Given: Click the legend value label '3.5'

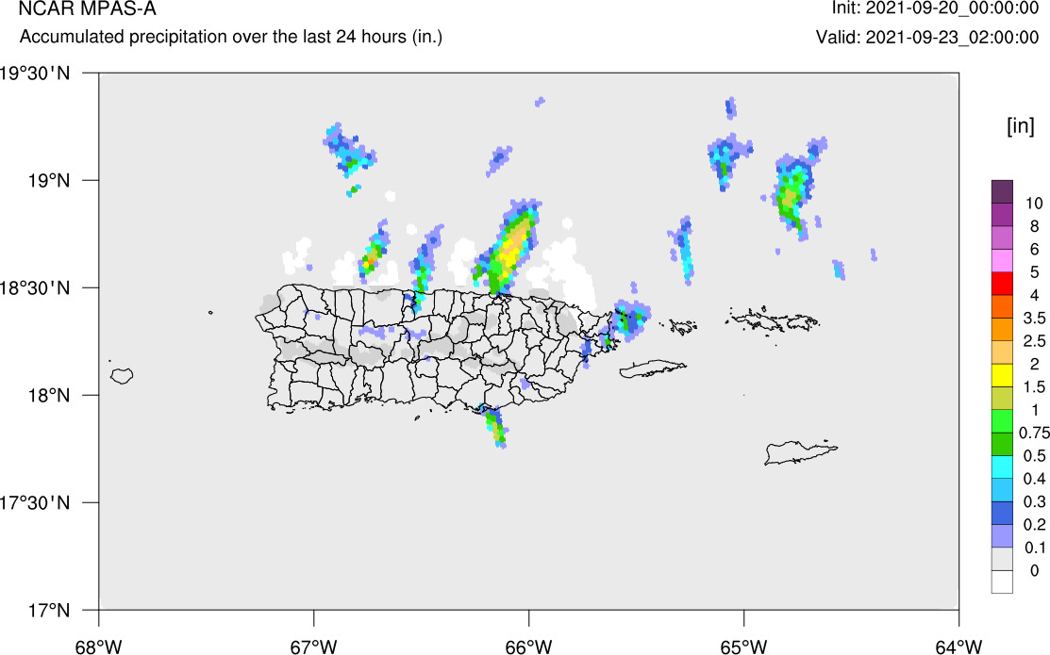Looking at the screenshot, I should pyautogui.click(x=1034, y=318).
